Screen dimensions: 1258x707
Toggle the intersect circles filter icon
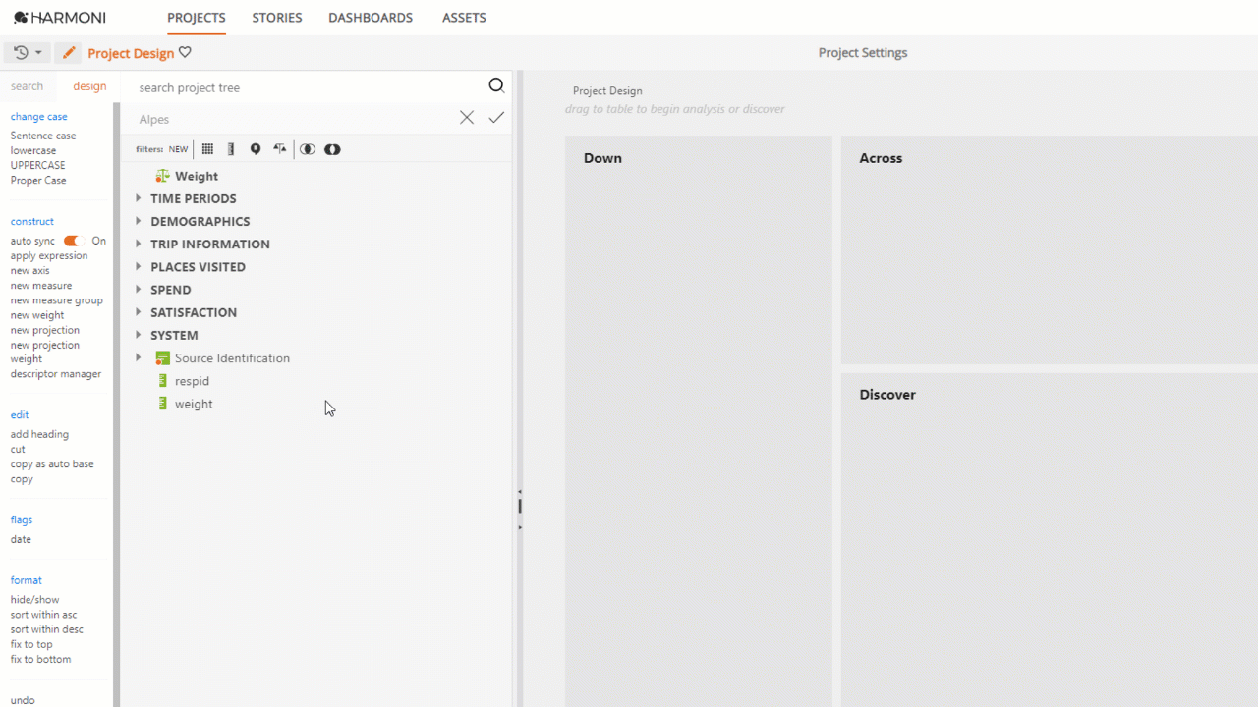click(x=308, y=149)
